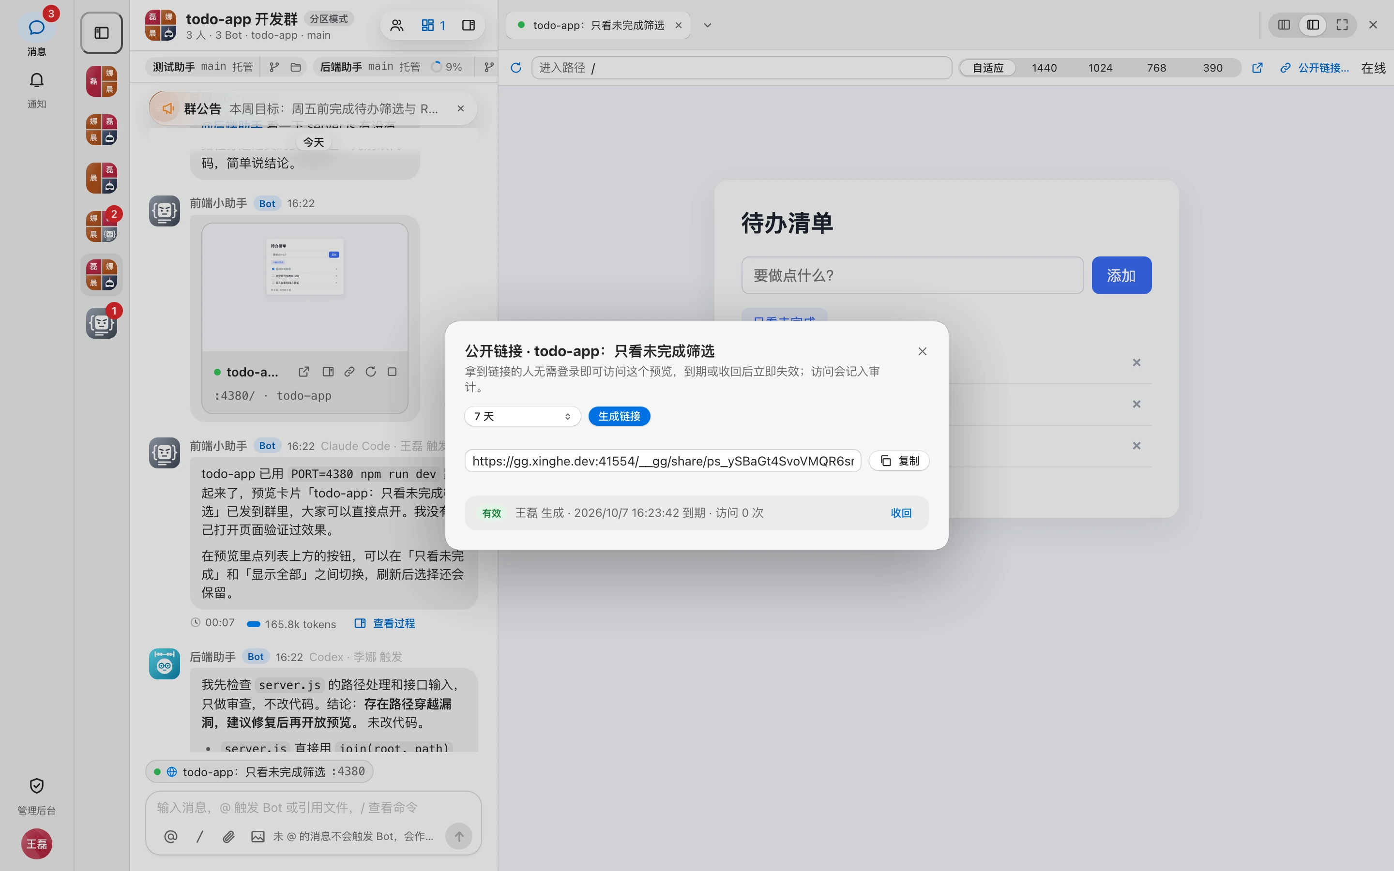Select 自适应 viewport width

point(988,68)
